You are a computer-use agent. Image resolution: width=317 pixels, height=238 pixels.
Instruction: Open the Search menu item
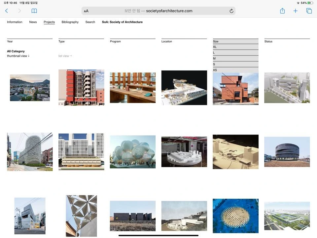point(90,22)
